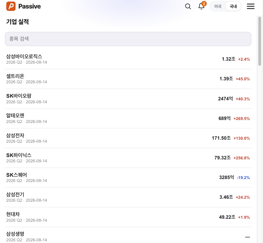
Task: Open the 삼성전기 earnings entry
Action: coord(128,197)
